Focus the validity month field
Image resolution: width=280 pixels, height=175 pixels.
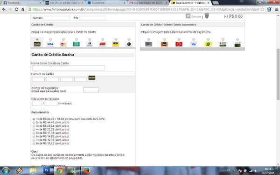click(x=37, y=103)
